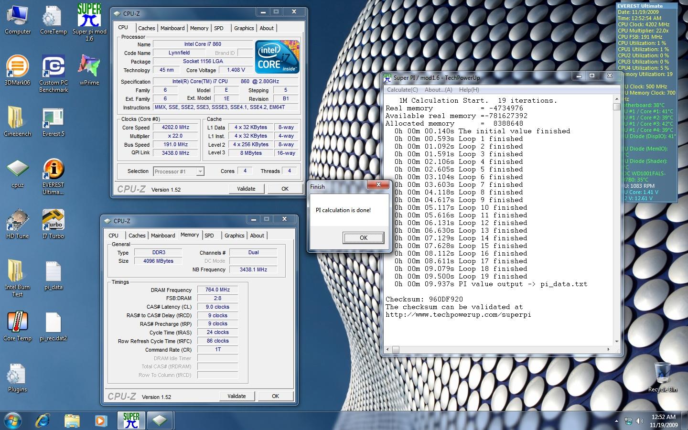This screenshot has width=688, height=430.
Task: Open the Intel Burn Test folder
Action: (17, 279)
